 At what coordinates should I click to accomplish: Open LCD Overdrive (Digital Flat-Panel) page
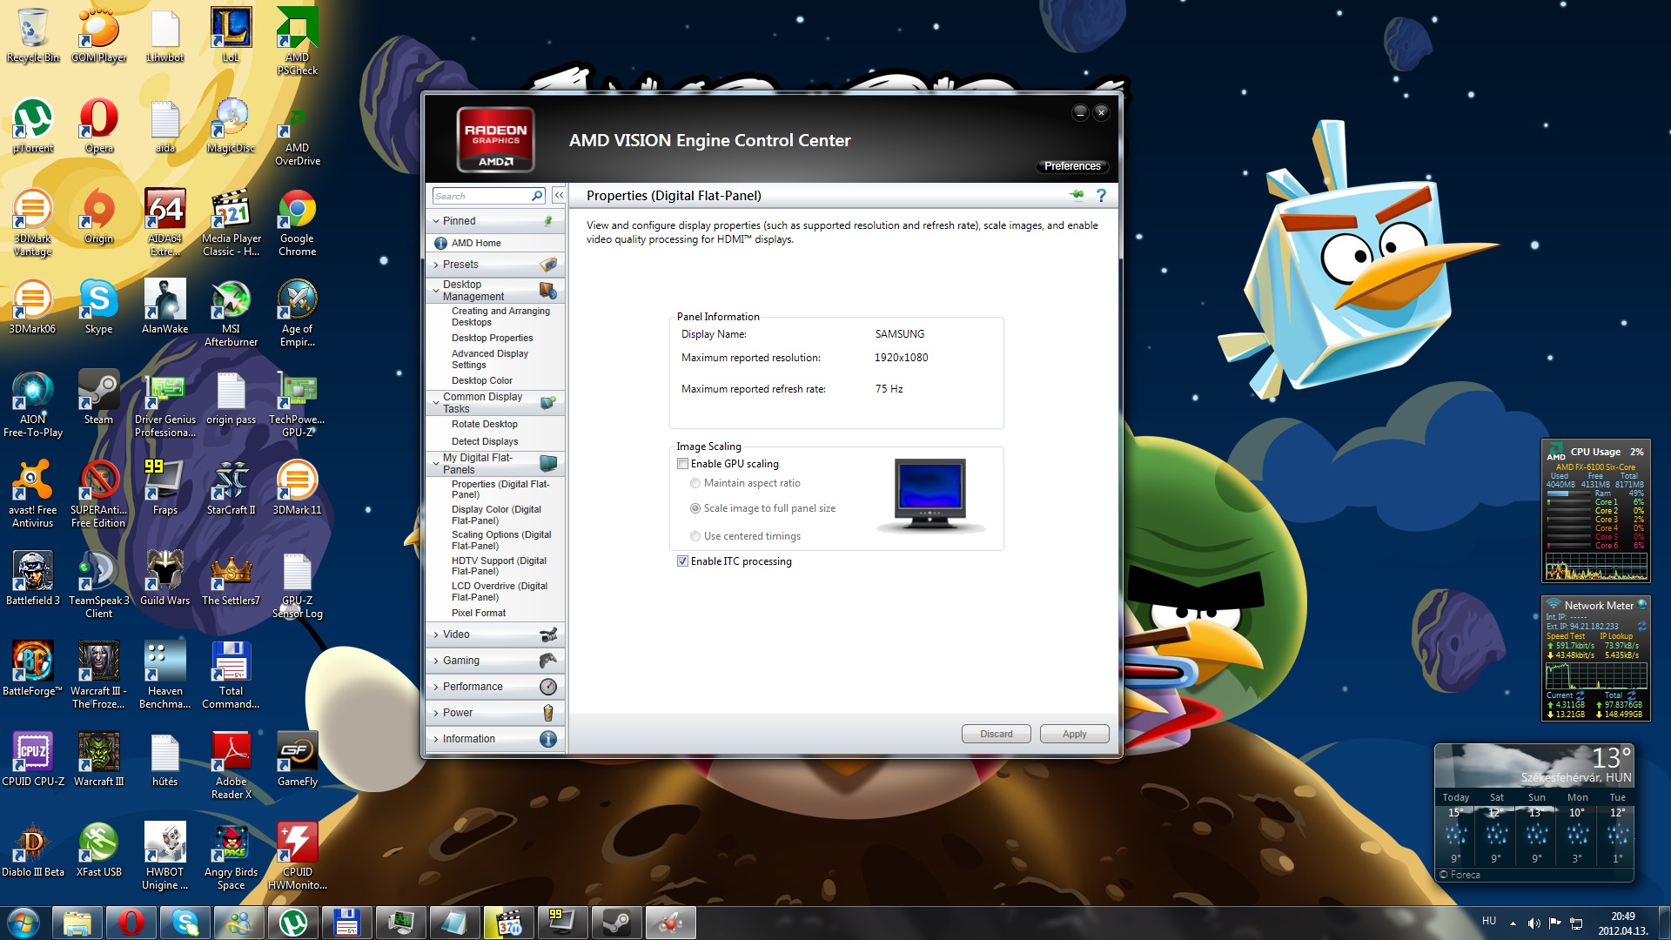tap(500, 592)
